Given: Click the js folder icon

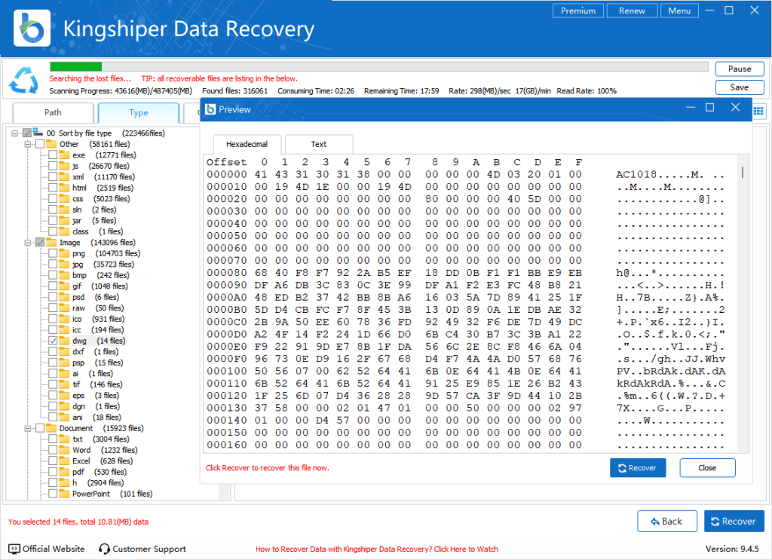Looking at the screenshot, I should point(64,166).
